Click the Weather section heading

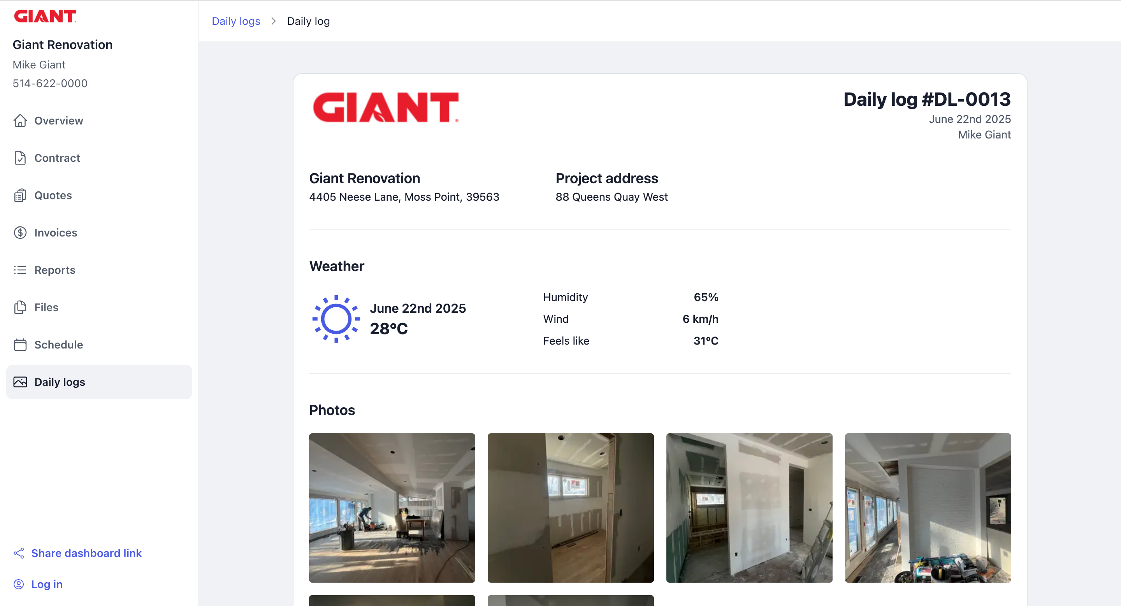[336, 266]
